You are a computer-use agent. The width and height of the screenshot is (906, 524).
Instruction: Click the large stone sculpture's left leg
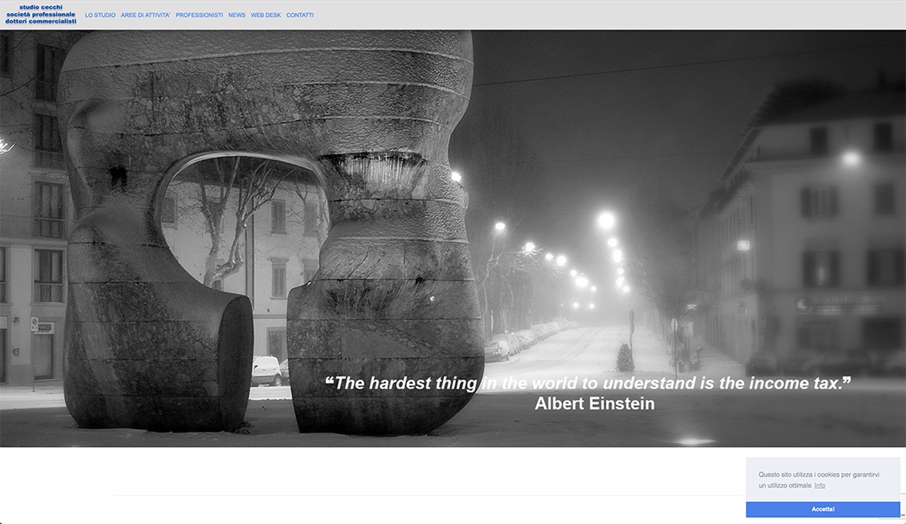point(149,354)
